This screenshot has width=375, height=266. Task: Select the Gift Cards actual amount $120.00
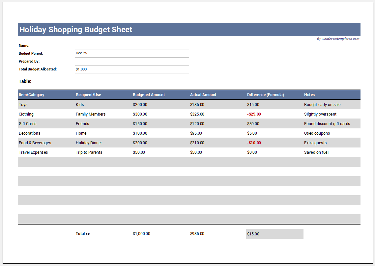[197, 124]
